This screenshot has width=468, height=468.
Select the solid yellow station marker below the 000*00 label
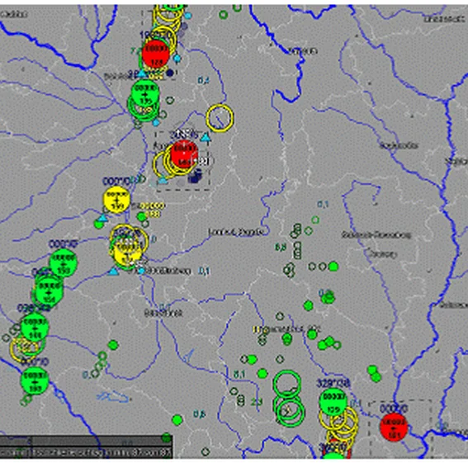(x=116, y=200)
